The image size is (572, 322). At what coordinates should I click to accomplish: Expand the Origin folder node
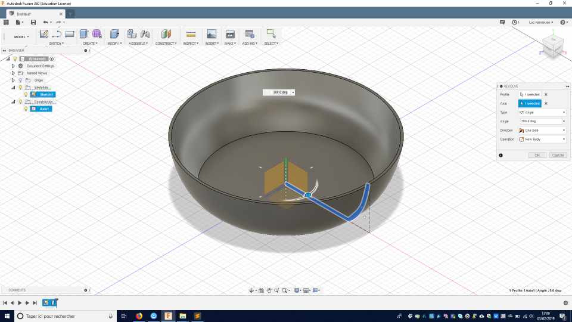point(13,80)
